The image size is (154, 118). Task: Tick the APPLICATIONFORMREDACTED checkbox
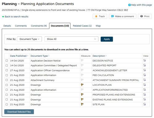pyautogui.click(x=7, y=90)
